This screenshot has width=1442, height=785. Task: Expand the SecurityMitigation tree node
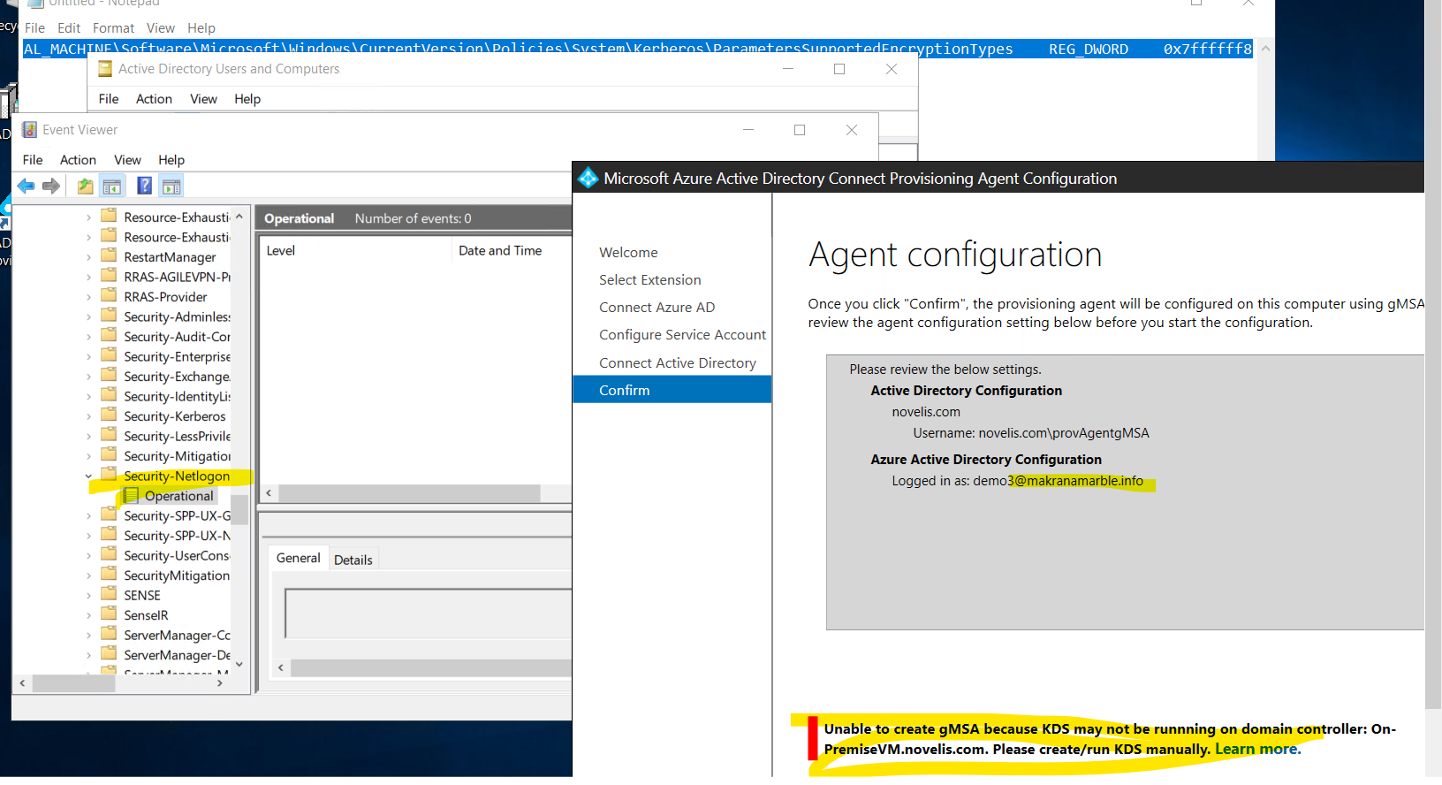(88, 575)
